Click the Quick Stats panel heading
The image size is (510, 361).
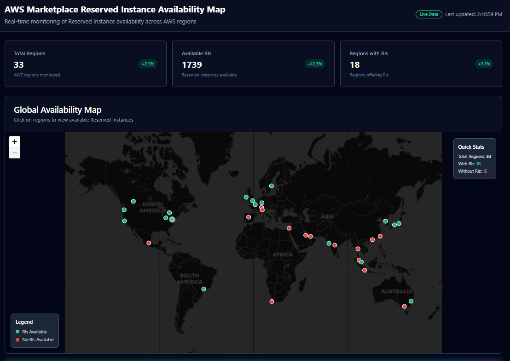tap(471, 147)
